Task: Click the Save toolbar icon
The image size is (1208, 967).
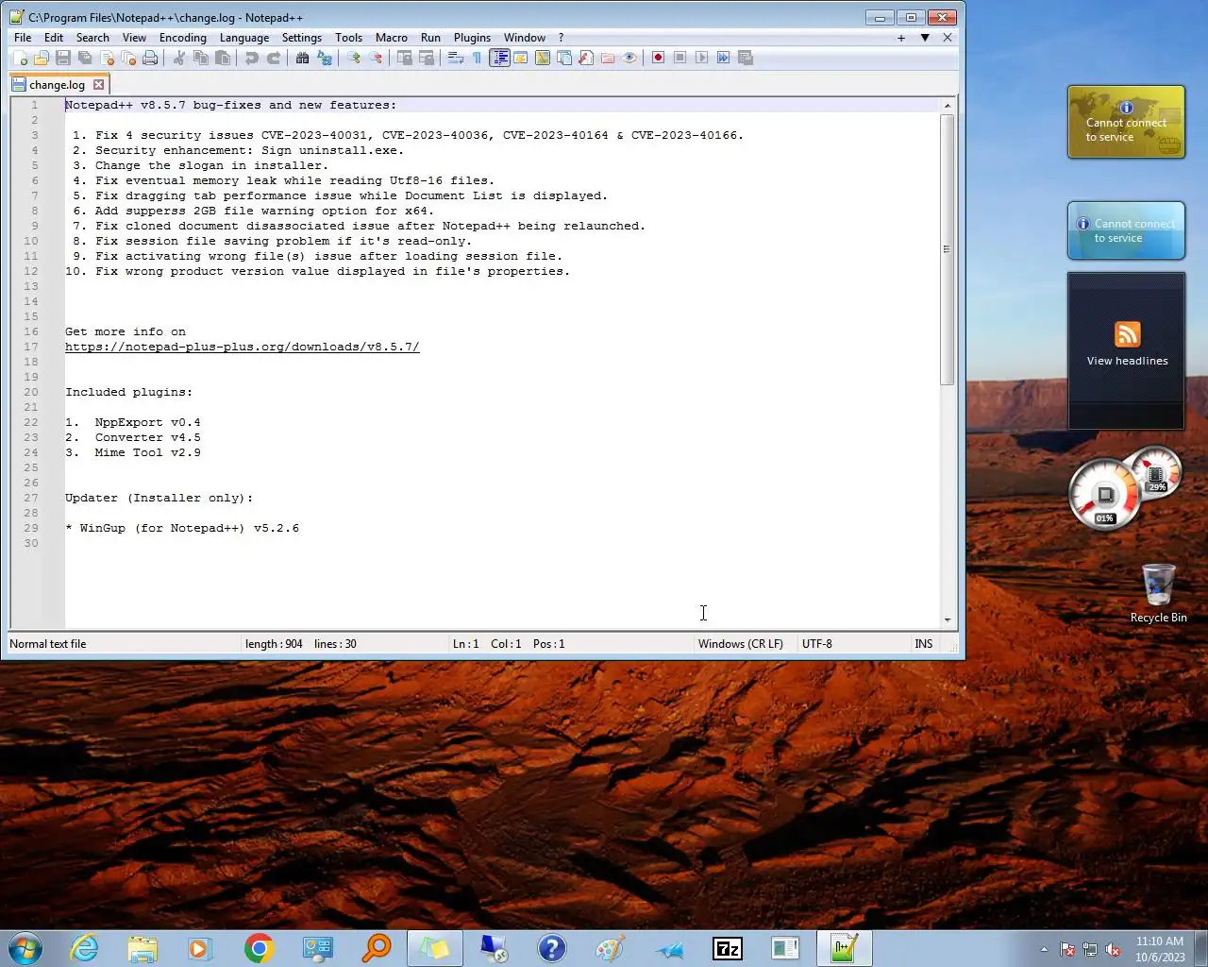Action: click(63, 58)
